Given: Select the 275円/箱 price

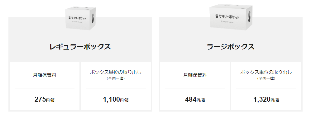Looking at the screenshot, I should pyautogui.click(x=45, y=99).
